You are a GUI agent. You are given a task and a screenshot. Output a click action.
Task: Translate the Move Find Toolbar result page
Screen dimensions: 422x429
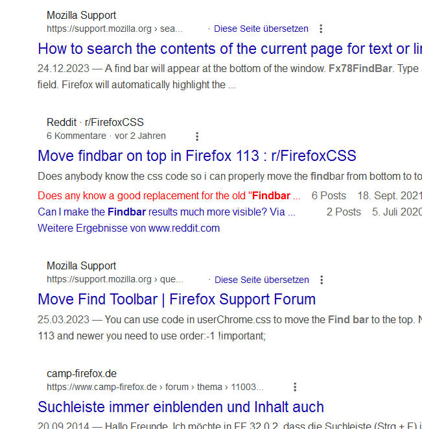click(x=262, y=280)
